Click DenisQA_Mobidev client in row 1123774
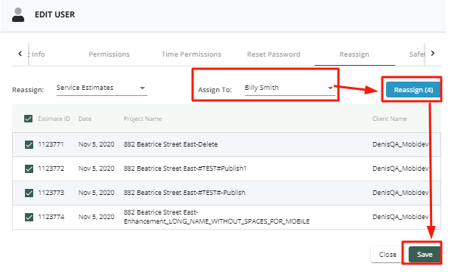This screenshot has width=451, height=272. tap(400, 217)
